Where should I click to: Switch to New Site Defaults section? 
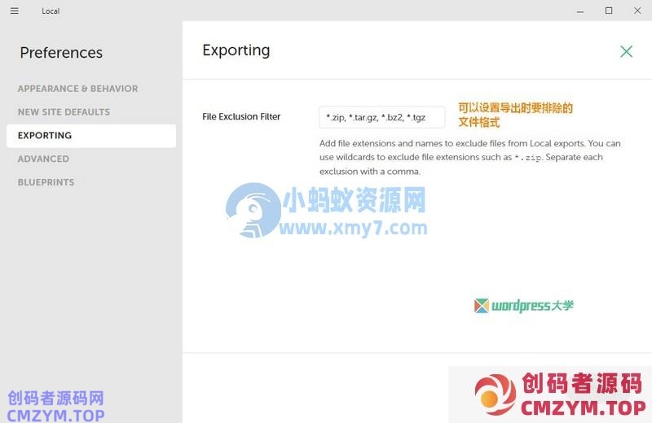(x=64, y=112)
